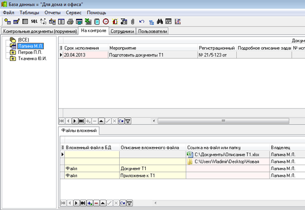Click the upper navigator's edit record triangle
The height and width of the screenshot is (210, 305).
click(101, 121)
